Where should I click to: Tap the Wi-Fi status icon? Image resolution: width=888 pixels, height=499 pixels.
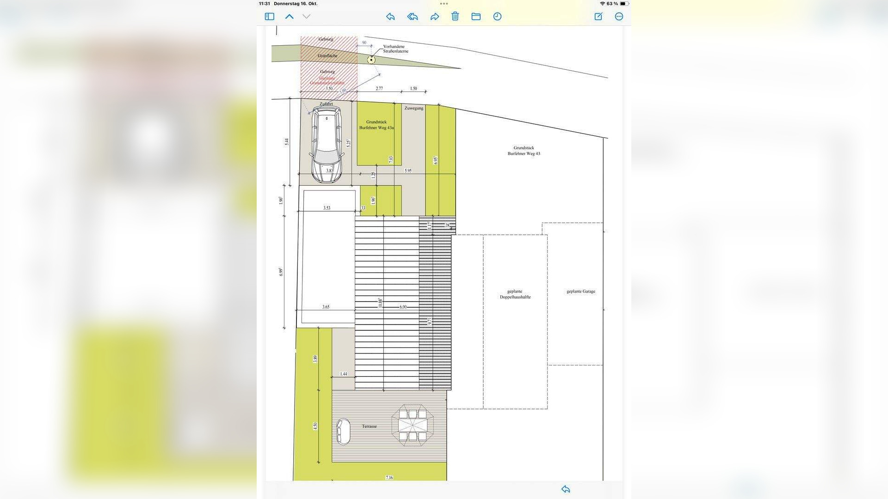[602, 4]
